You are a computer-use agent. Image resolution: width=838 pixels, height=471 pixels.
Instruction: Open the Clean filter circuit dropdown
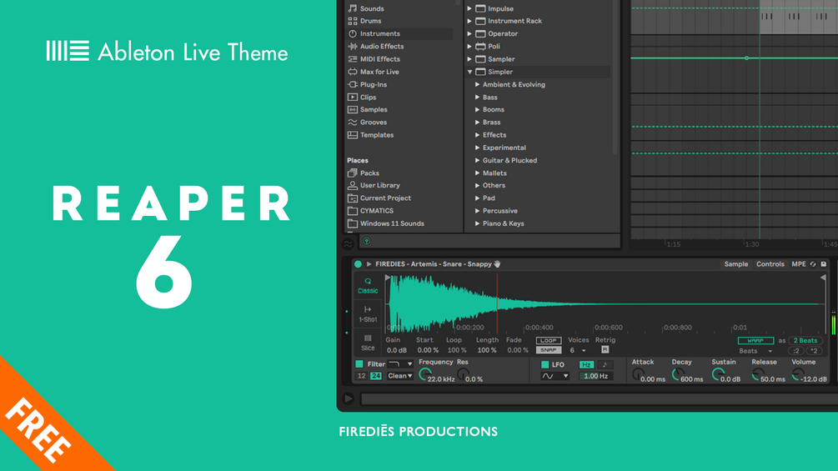coord(400,376)
